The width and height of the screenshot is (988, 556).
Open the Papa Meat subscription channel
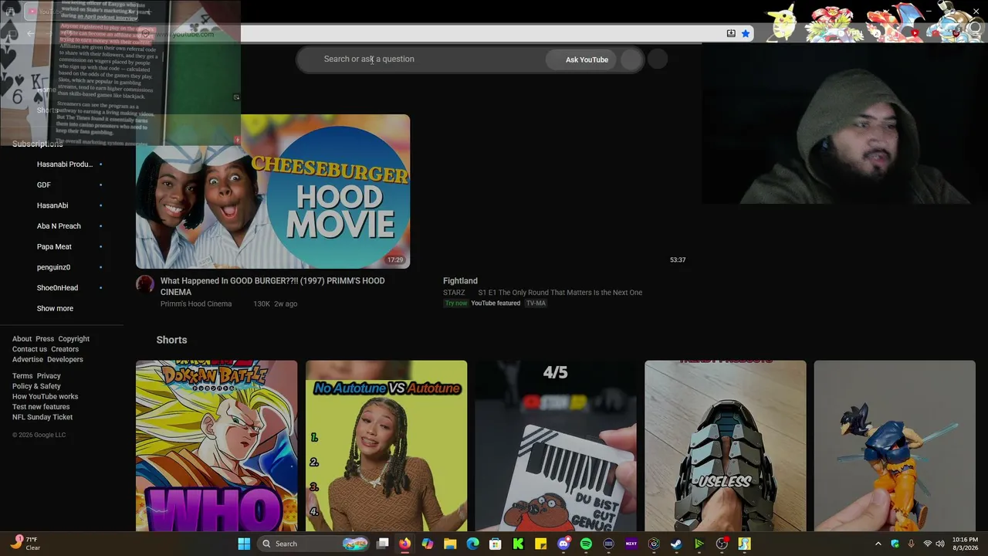[54, 247]
